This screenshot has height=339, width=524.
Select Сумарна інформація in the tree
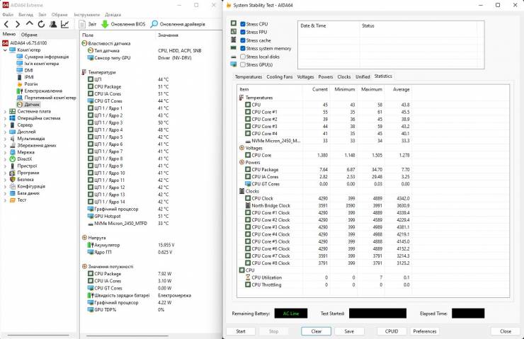click(42, 57)
